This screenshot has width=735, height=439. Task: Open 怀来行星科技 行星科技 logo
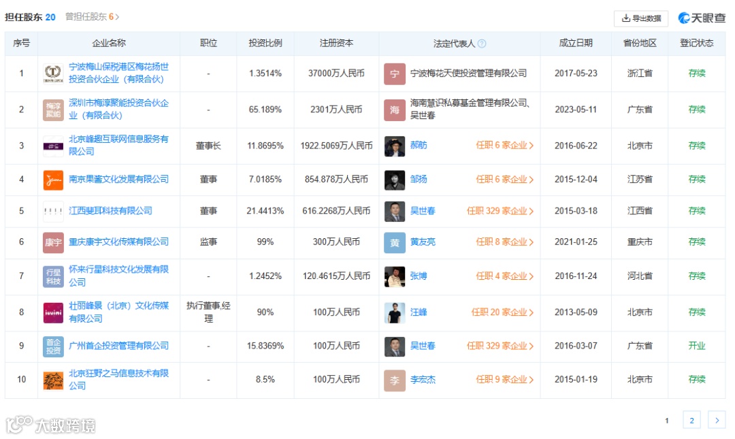coord(54,276)
